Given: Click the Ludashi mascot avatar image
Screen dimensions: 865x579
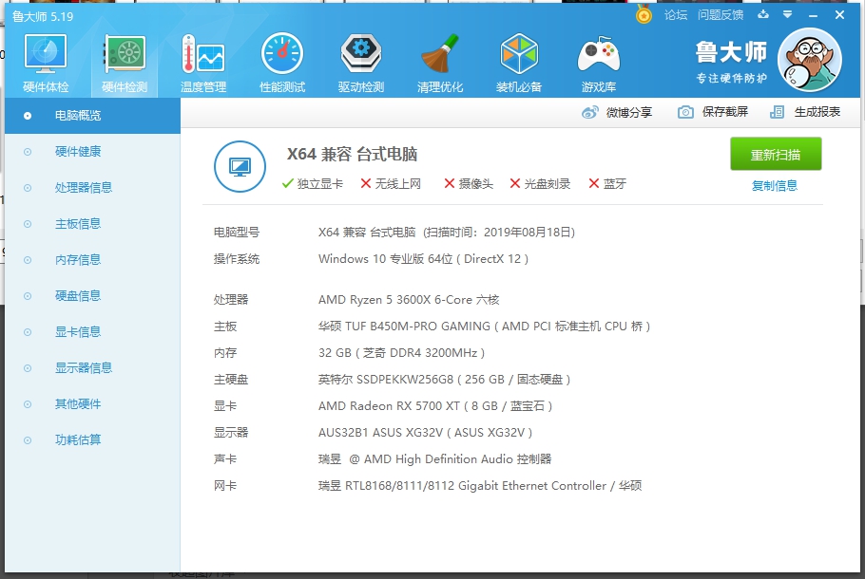Looking at the screenshot, I should [x=810, y=59].
